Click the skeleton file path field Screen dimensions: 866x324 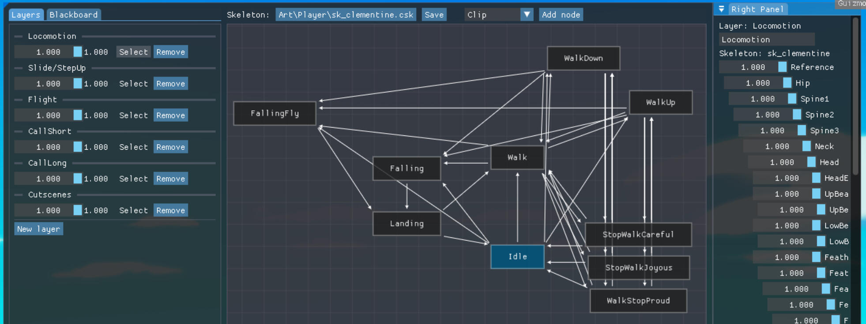point(346,15)
